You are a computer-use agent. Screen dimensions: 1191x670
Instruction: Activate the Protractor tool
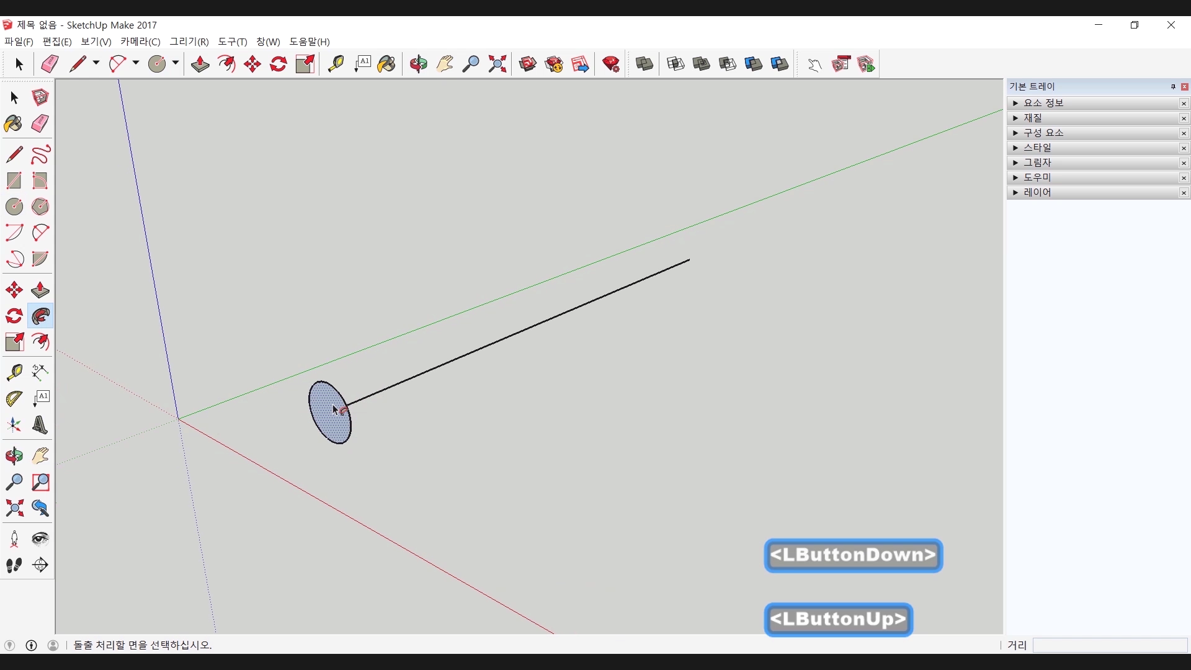(14, 399)
